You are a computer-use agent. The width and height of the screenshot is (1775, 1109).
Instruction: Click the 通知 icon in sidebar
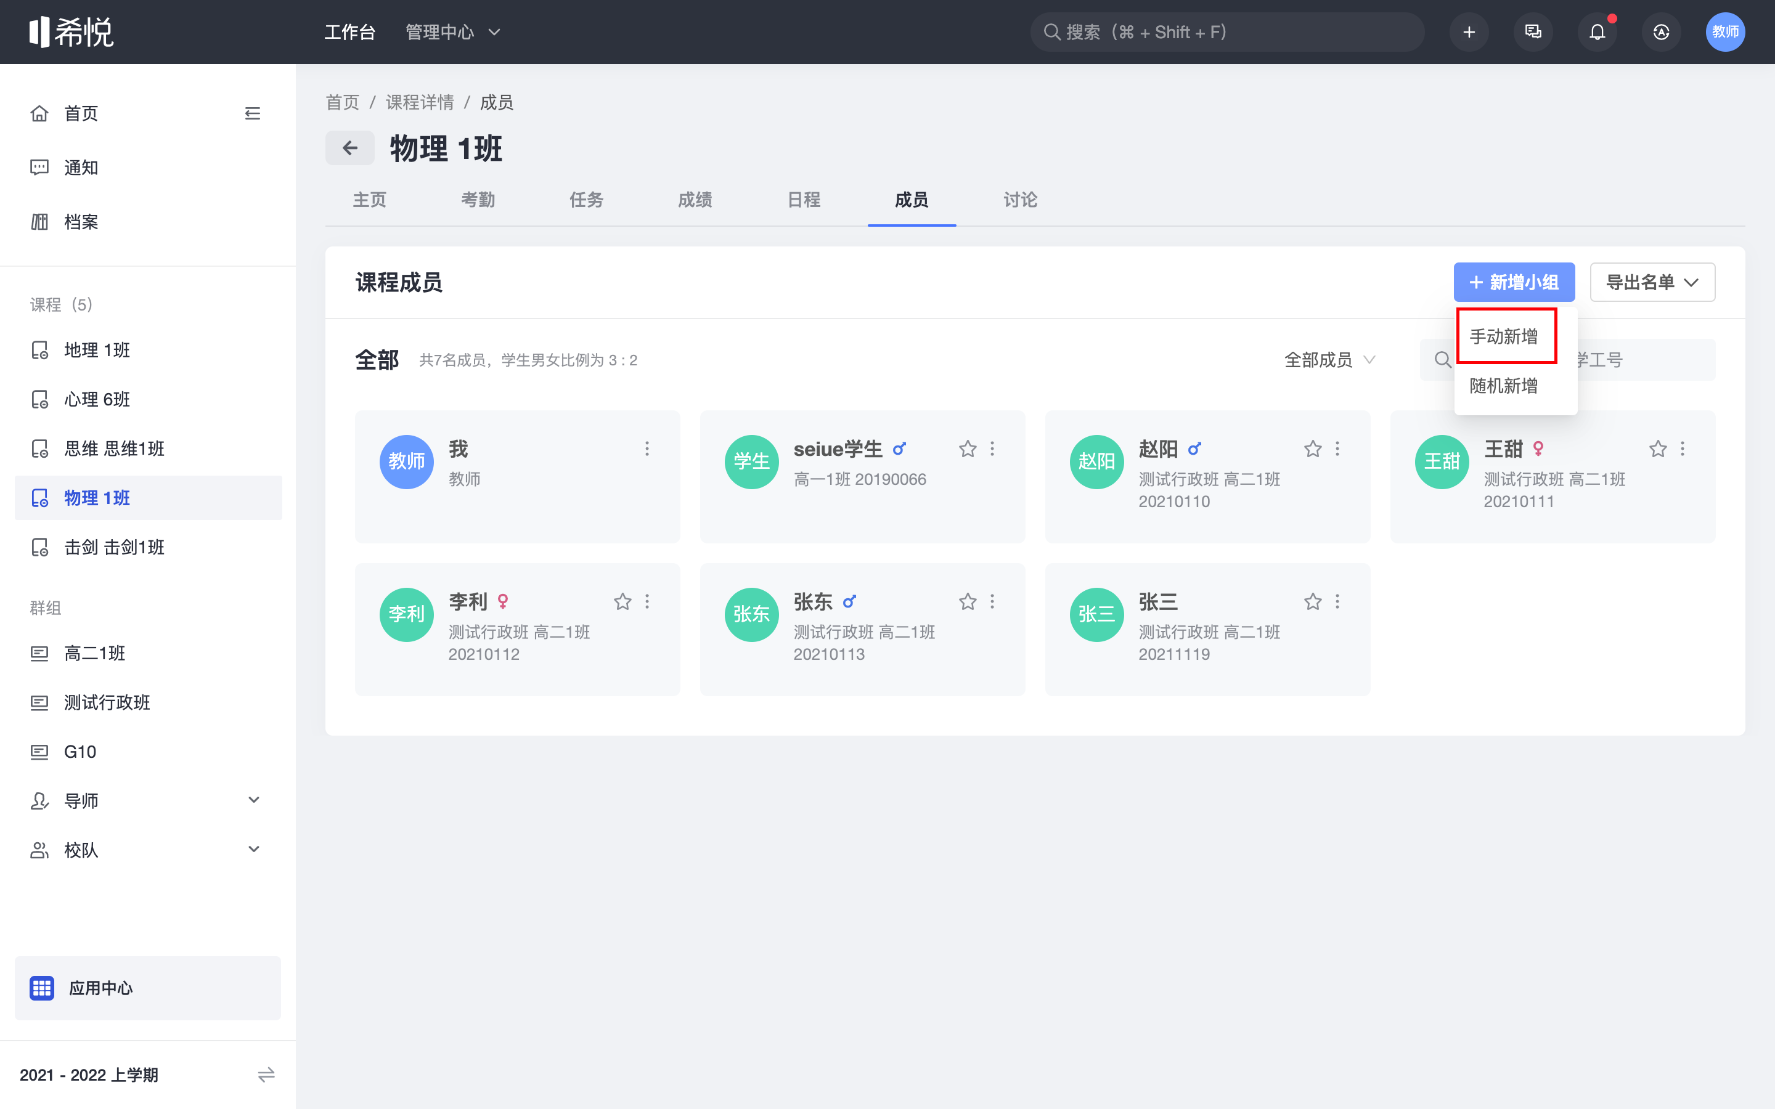pos(39,168)
